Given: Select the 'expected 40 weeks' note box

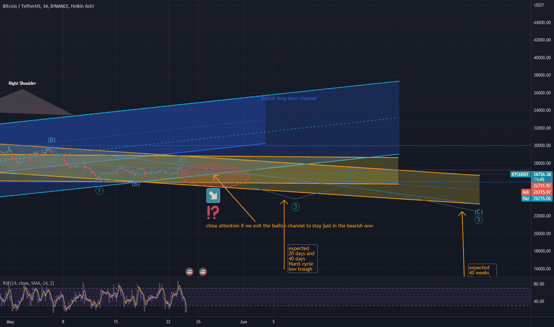Looking at the screenshot, I should coord(482,271).
